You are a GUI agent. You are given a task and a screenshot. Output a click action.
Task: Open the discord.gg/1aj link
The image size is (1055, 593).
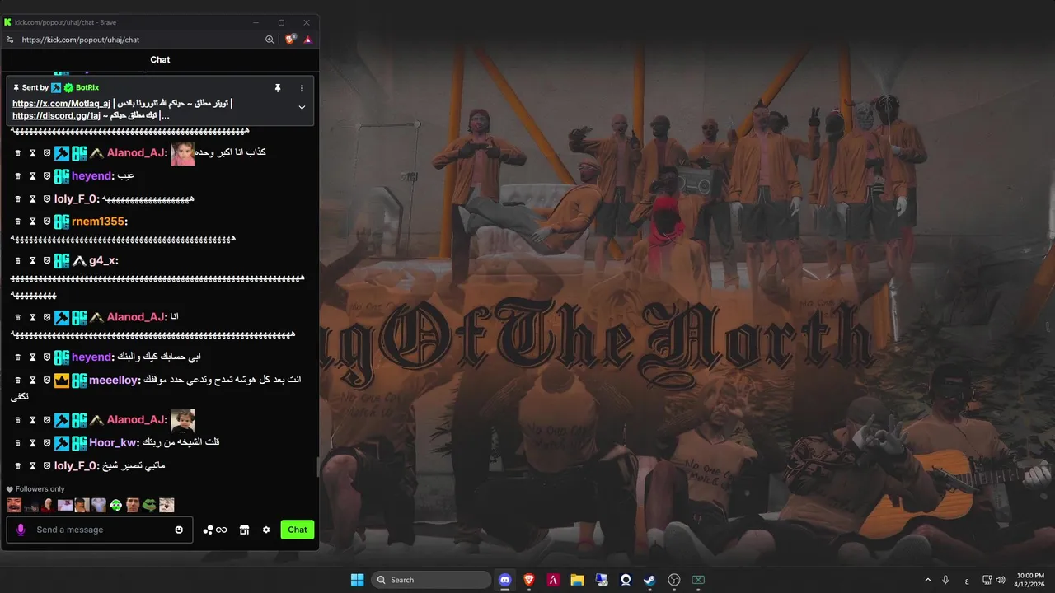pyautogui.click(x=56, y=115)
